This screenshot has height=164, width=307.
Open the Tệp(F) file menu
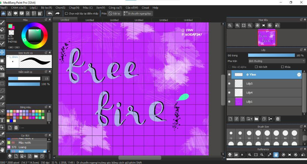coord(4,7)
